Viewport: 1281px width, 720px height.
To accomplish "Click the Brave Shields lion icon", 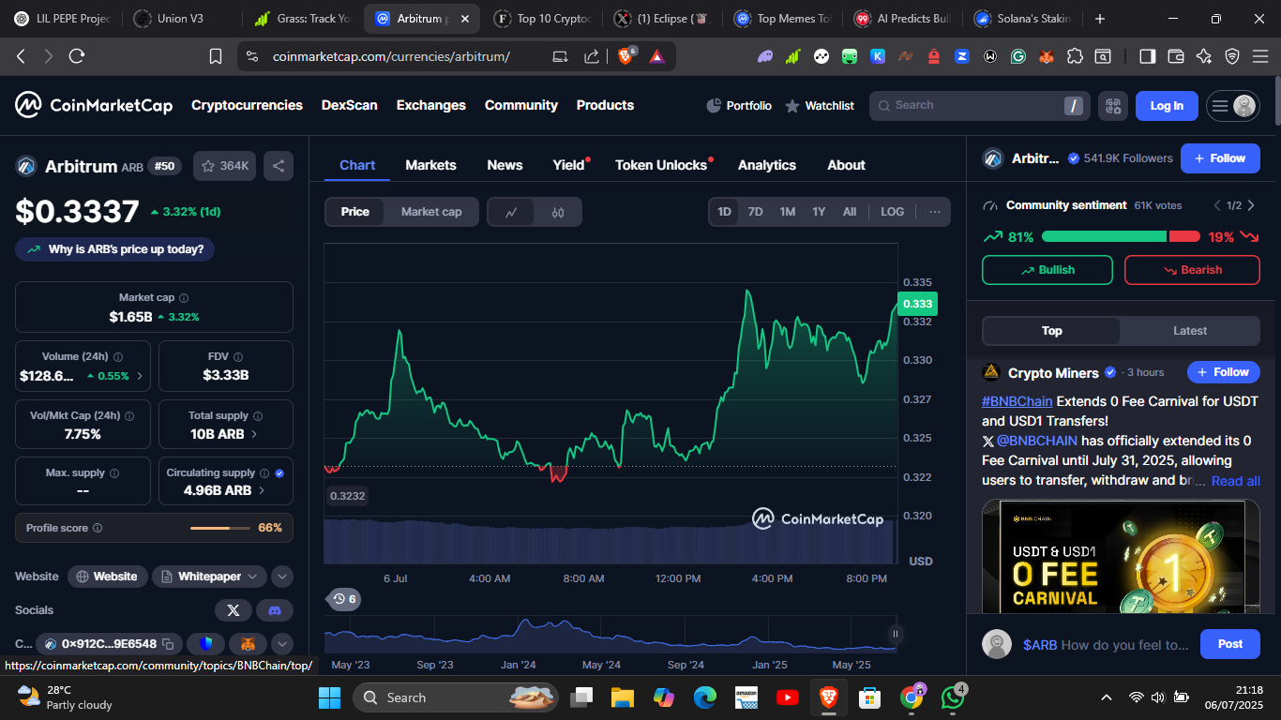I will [x=626, y=56].
